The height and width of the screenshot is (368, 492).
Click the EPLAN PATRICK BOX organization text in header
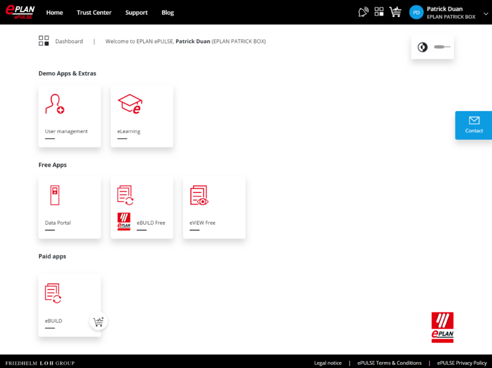point(451,17)
